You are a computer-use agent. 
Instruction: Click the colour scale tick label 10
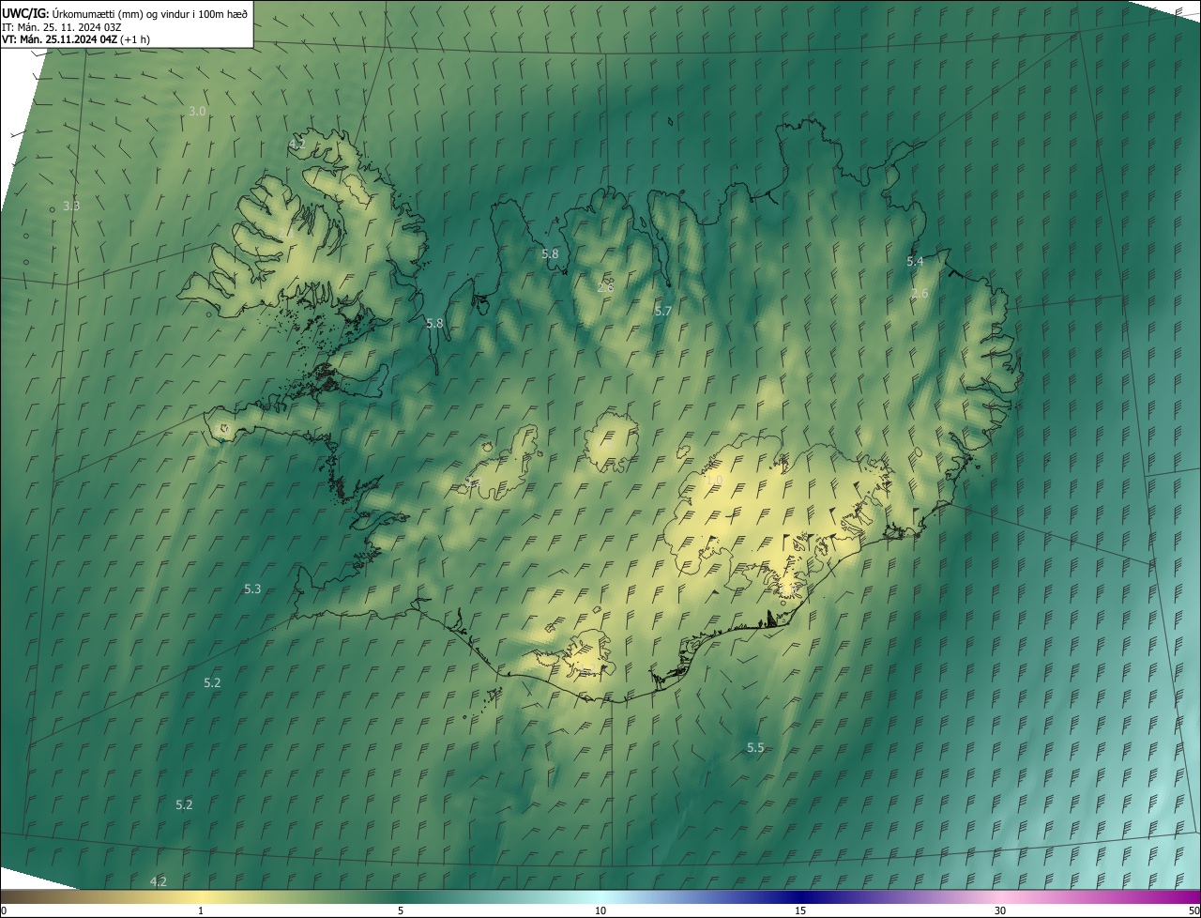click(x=600, y=910)
